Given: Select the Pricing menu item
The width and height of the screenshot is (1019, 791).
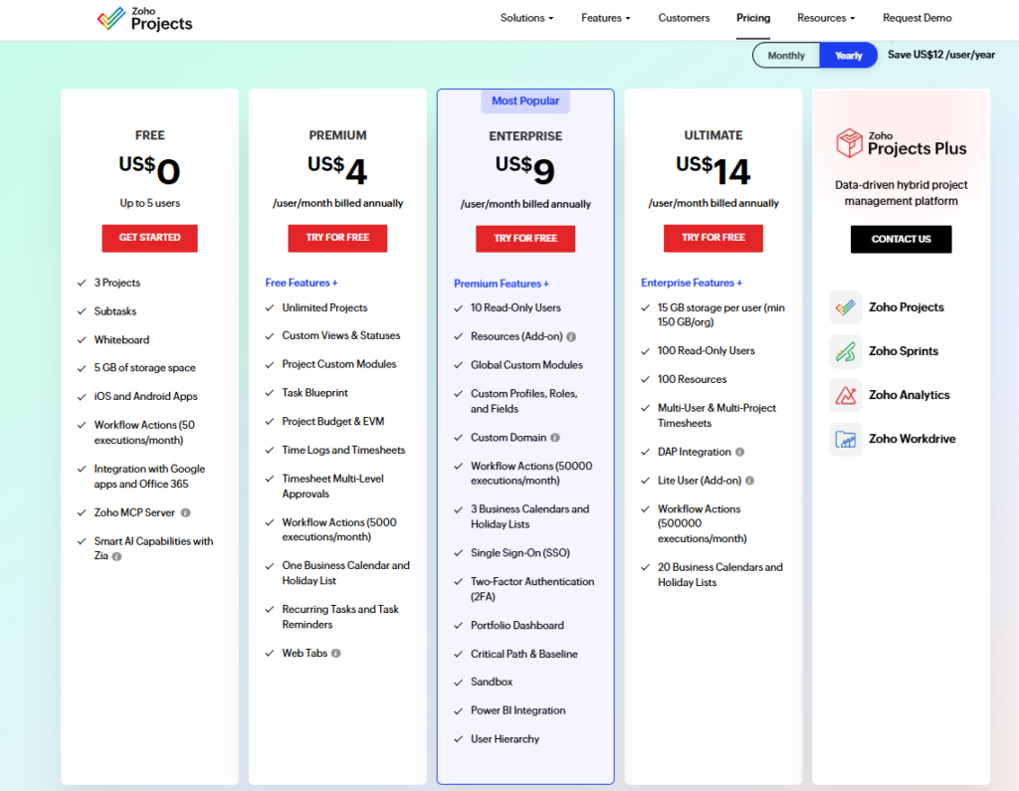Looking at the screenshot, I should coord(753,18).
